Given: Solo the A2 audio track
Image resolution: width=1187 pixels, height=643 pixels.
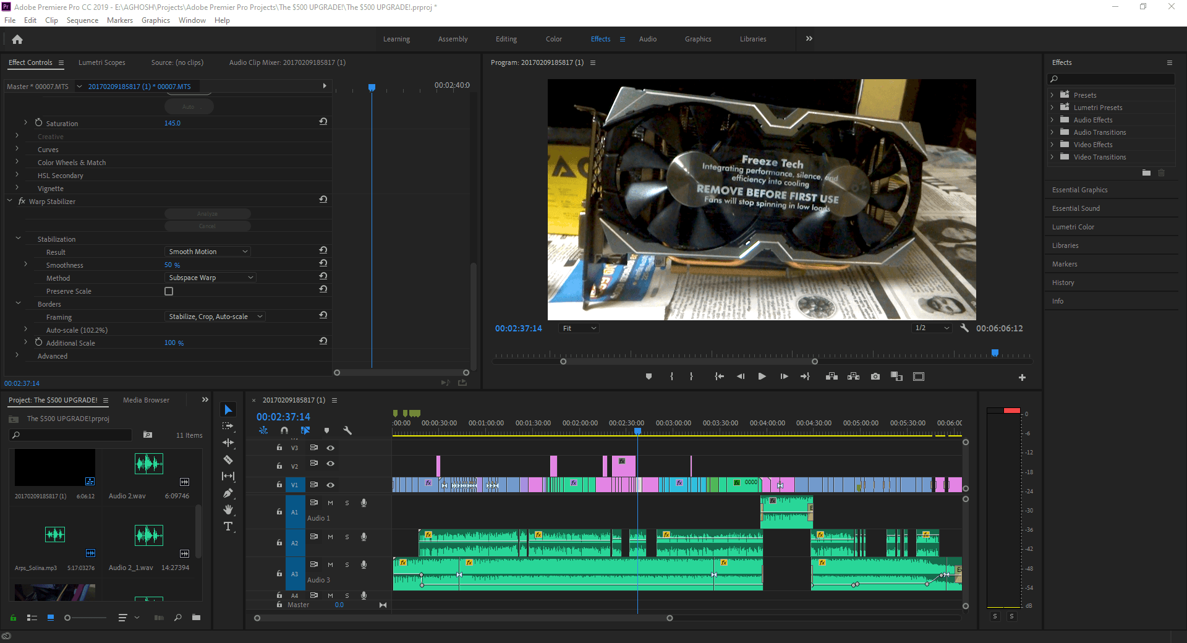Looking at the screenshot, I should [346, 537].
